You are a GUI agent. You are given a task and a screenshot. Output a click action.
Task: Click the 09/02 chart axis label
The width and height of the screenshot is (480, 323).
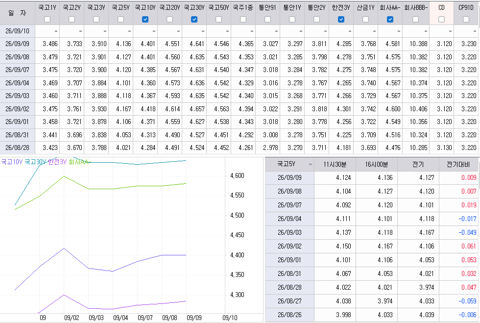tap(72, 318)
